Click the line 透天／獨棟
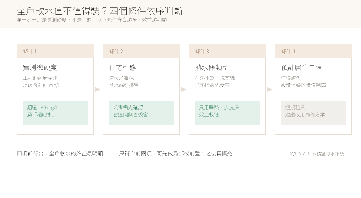Viewport: 361px width, 198px height. click(x=121, y=78)
